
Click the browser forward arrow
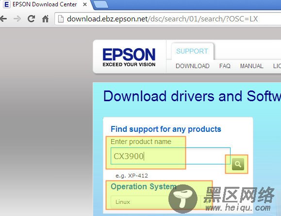coord(17,18)
